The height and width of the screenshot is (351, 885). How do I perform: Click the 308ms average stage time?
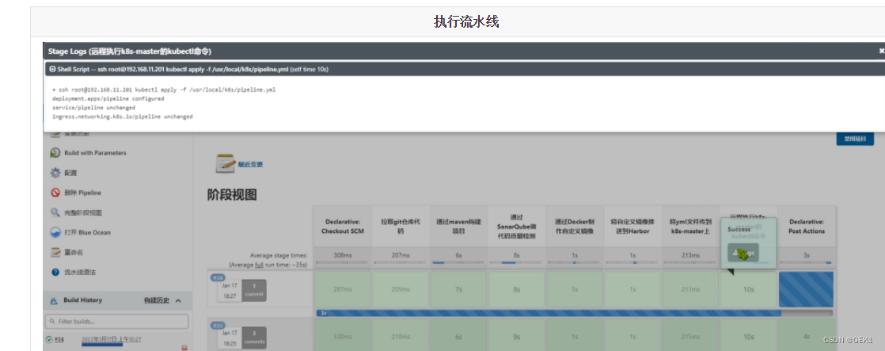point(344,255)
